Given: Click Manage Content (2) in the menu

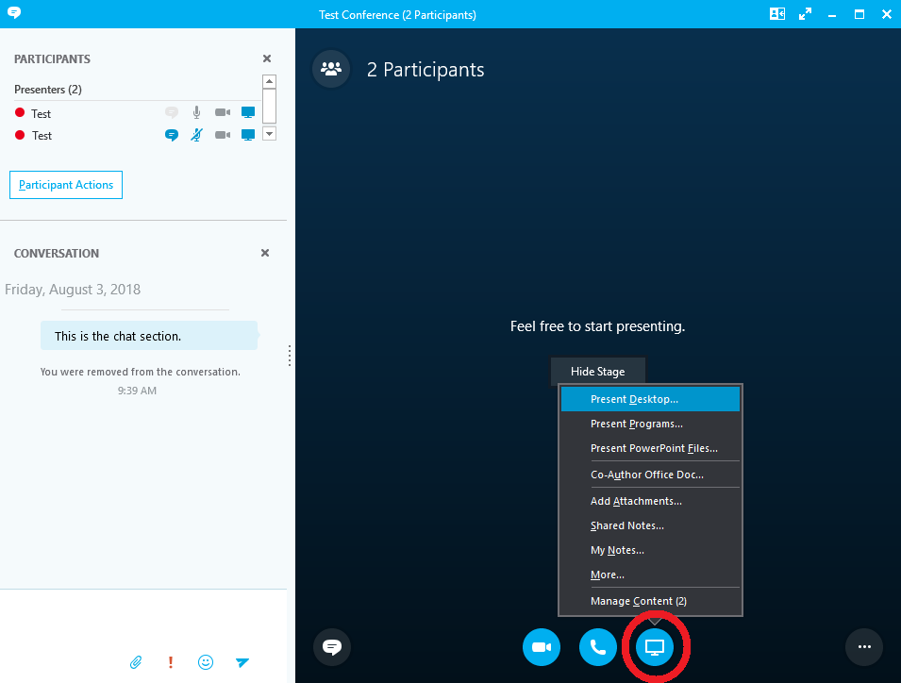Looking at the screenshot, I should tap(638, 601).
